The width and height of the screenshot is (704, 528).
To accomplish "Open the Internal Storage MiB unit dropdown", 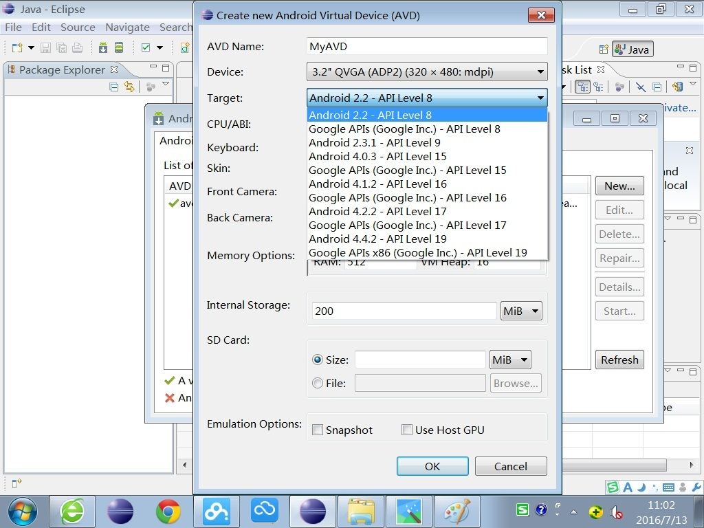I will (521, 311).
